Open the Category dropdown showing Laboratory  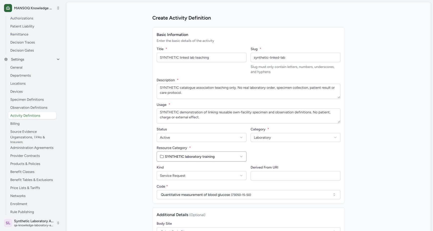tap(295, 137)
